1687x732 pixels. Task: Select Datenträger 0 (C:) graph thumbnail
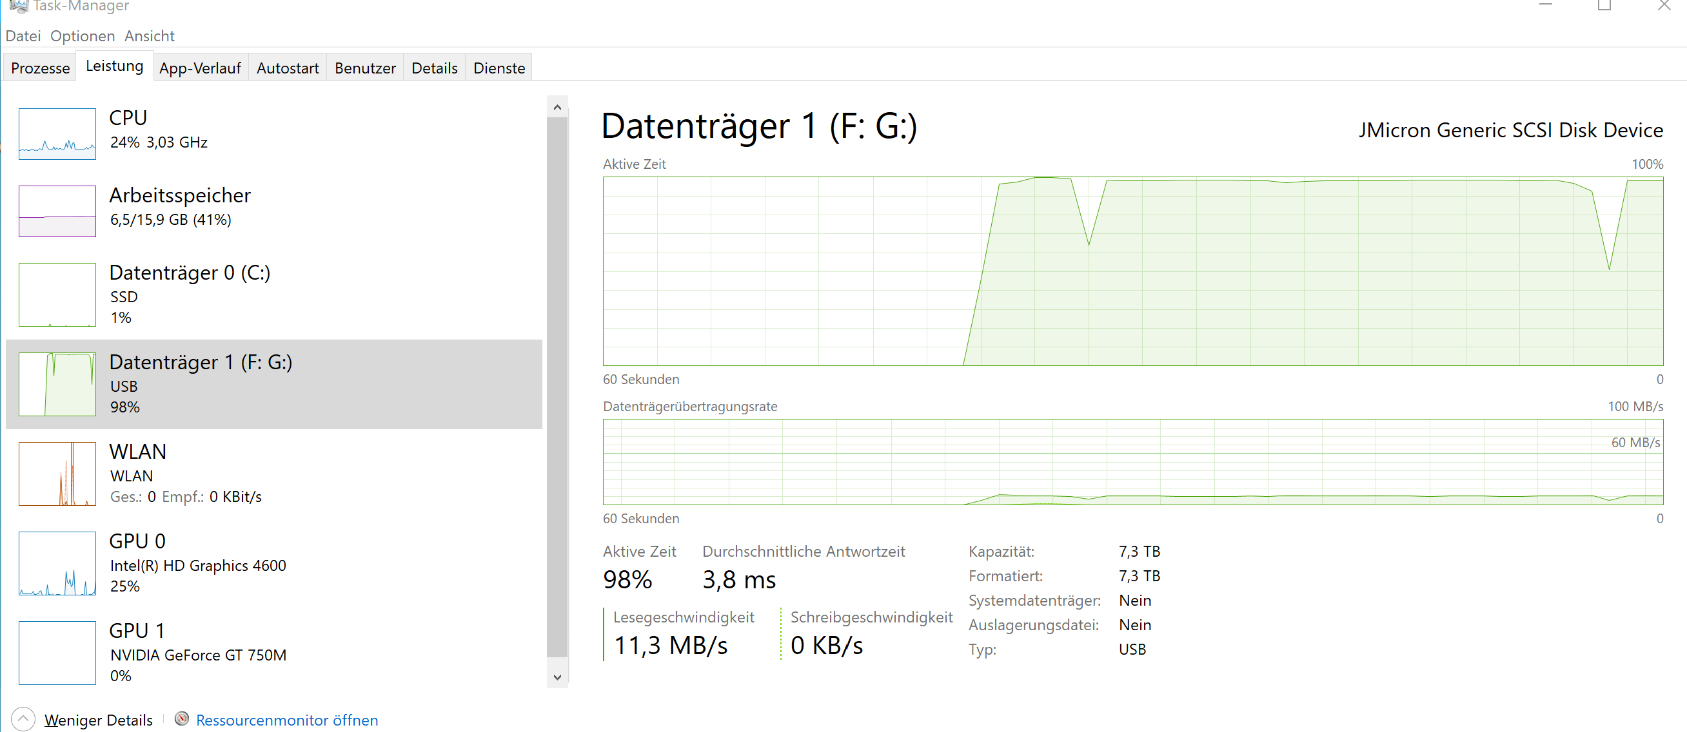click(57, 294)
